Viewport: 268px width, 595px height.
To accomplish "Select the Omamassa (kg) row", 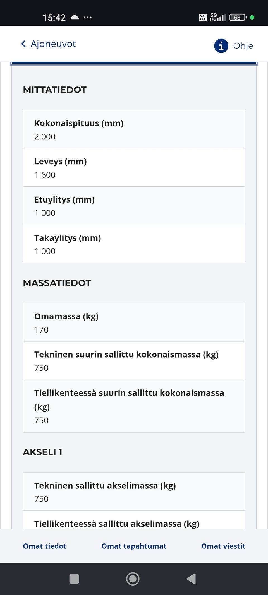I will click(134, 322).
